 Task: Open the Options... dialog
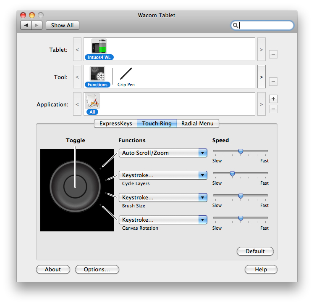pyautogui.click(x=97, y=270)
